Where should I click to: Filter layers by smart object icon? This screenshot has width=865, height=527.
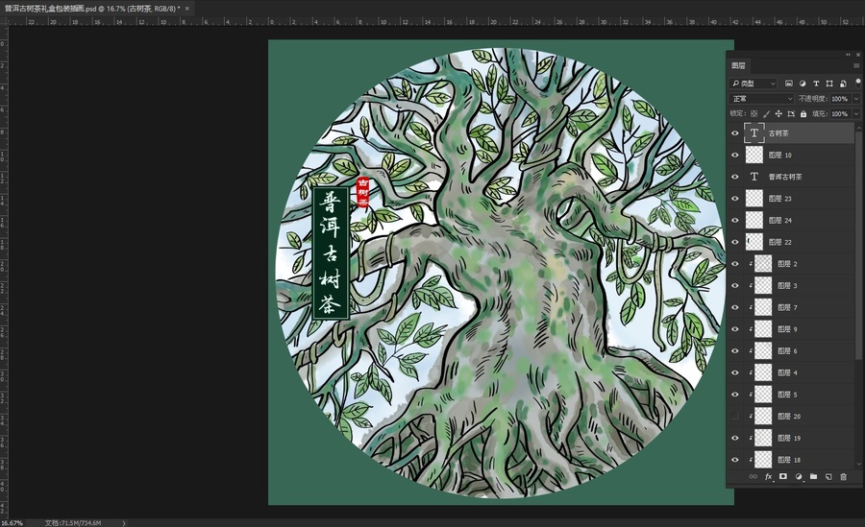tap(843, 84)
